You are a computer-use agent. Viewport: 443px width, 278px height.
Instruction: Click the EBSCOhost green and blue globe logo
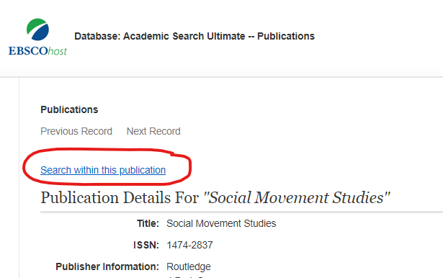37,30
